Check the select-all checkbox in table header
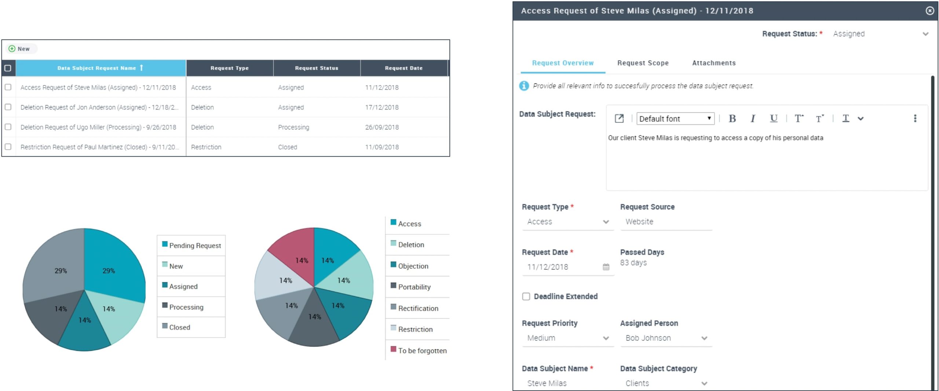 coord(8,68)
